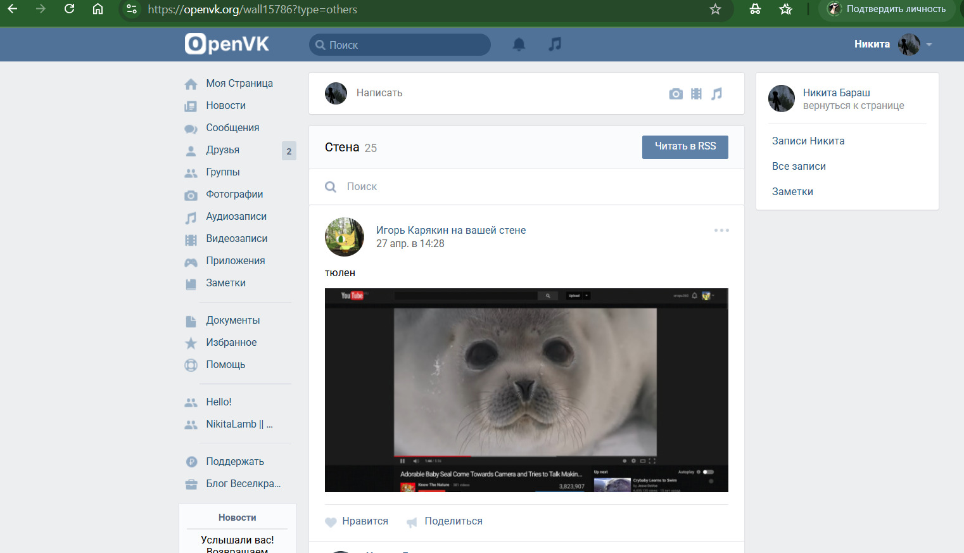
Task: Click the Новости newspaper icon
Action: point(191,106)
